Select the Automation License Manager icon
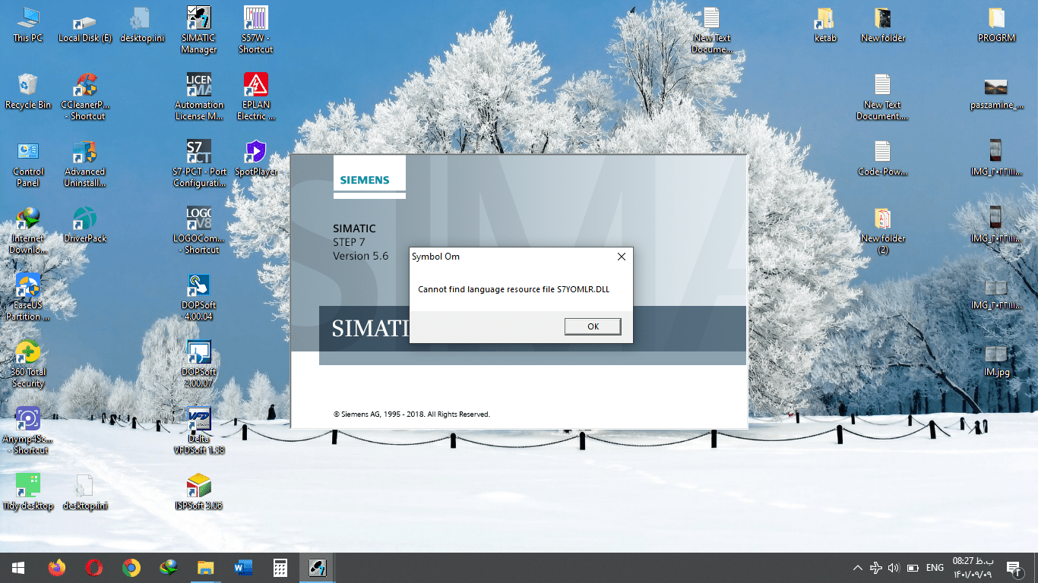This screenshot has width=1038, height=583. (199, 96)
